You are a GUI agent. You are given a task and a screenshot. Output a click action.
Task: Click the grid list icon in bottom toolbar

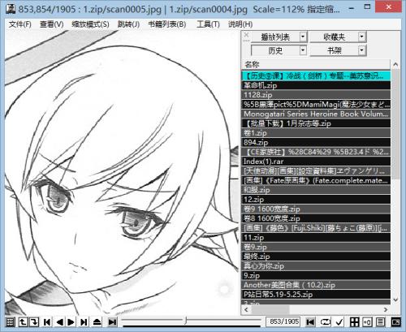10,322
